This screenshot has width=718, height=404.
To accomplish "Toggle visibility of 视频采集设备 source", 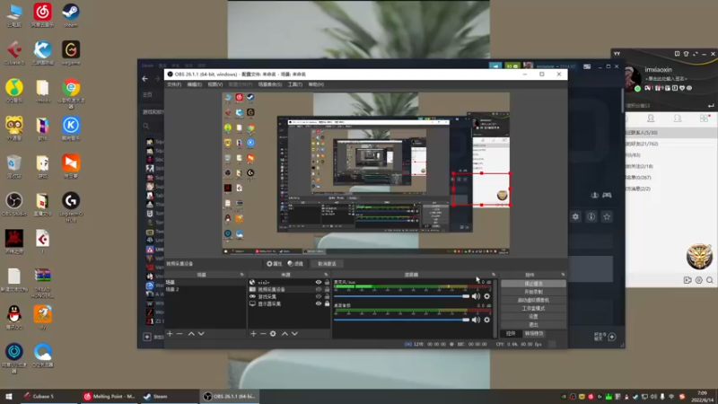I will click(319, 289).
